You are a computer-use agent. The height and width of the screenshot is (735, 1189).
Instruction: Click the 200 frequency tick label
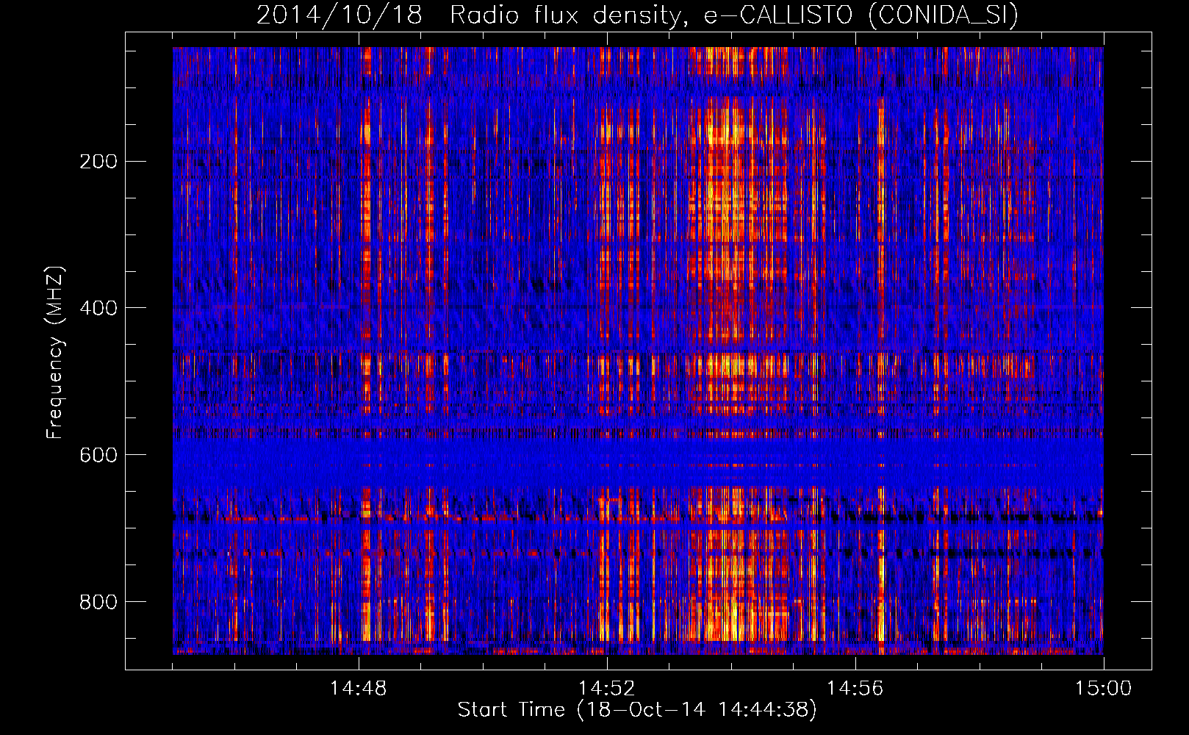(98, 161)
